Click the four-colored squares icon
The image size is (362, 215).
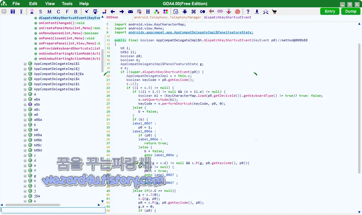click(166, 12)
